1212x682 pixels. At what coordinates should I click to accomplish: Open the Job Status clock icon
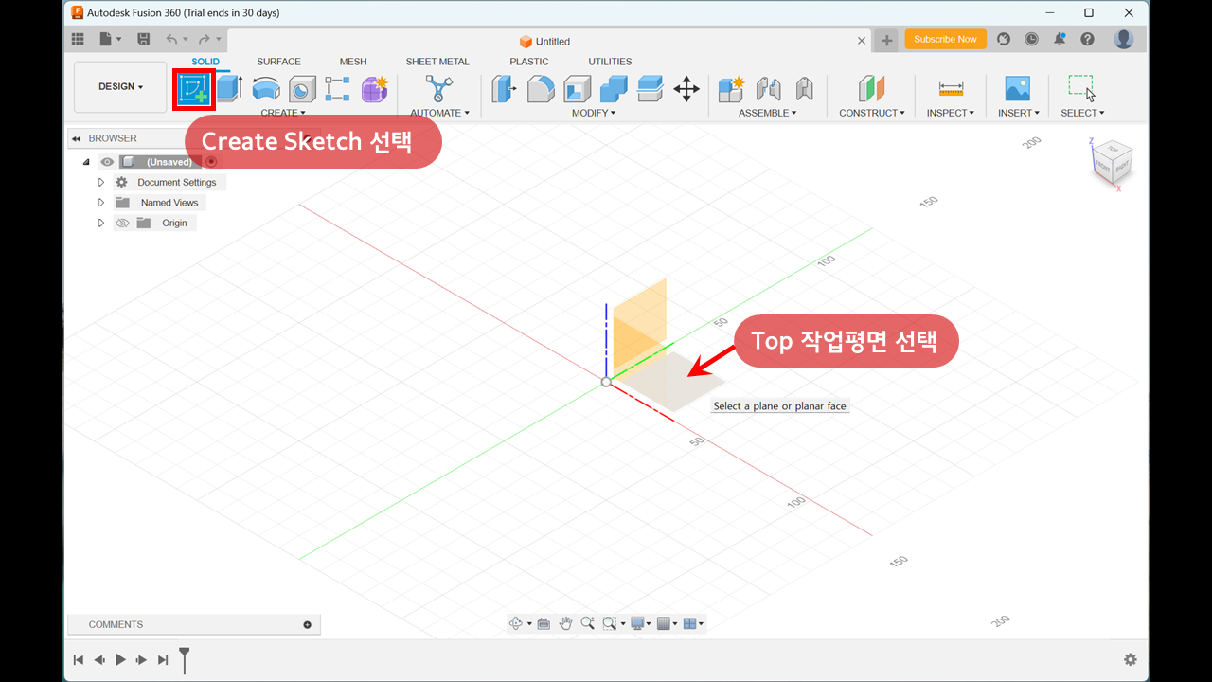[x=1031, y=39]
